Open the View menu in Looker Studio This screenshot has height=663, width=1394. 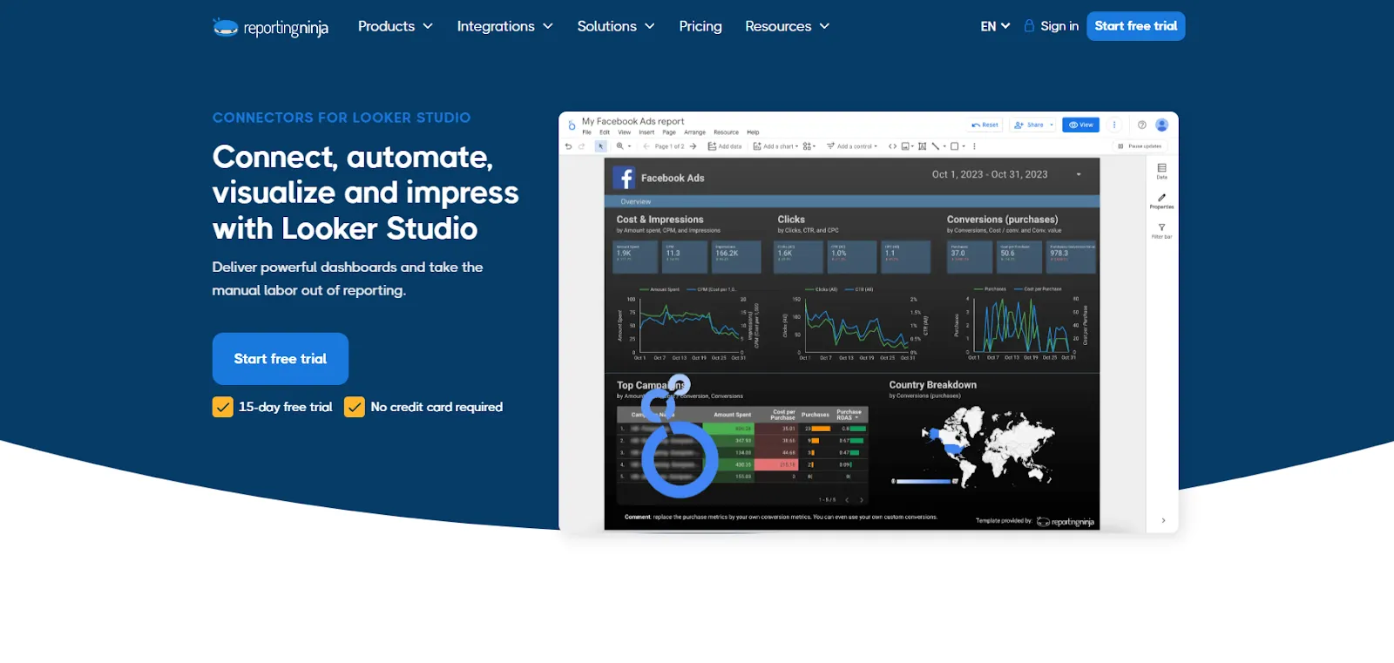(x=624, y=132)
